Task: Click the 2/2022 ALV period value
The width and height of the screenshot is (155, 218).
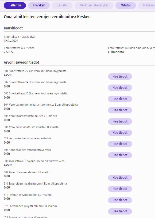Action: (x=9, y=52)
